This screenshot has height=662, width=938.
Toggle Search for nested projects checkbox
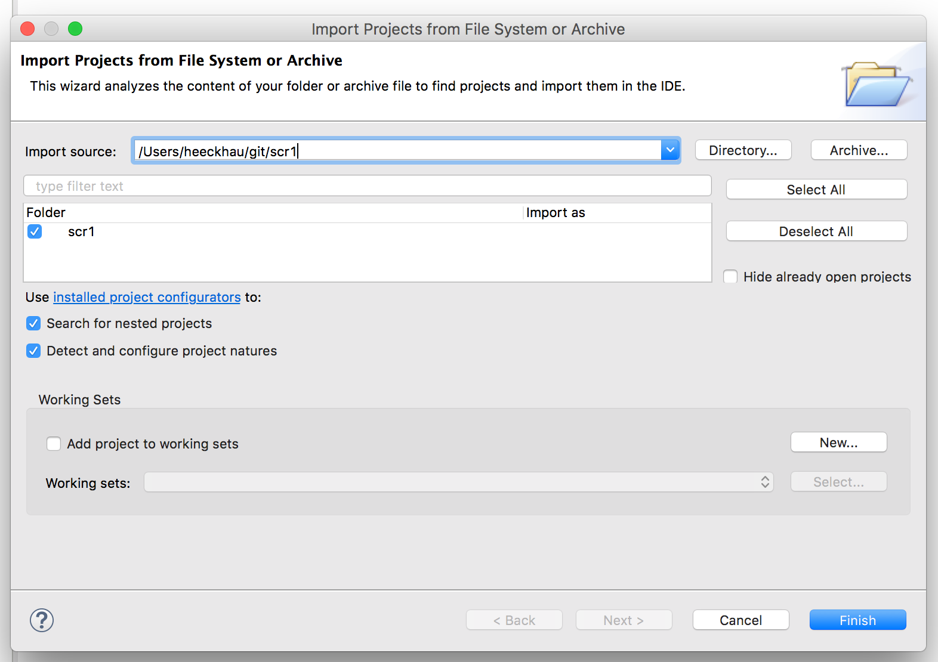33,323
